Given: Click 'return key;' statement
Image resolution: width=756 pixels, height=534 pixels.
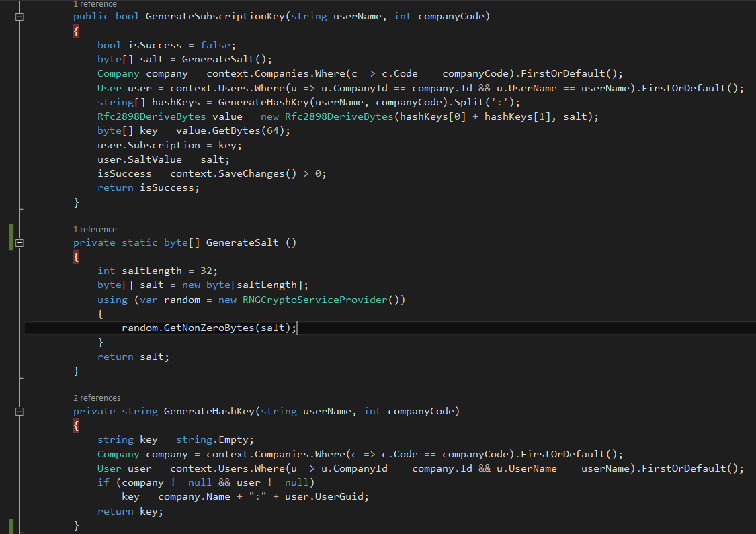Looking at the screenshot, I should 130,511.
